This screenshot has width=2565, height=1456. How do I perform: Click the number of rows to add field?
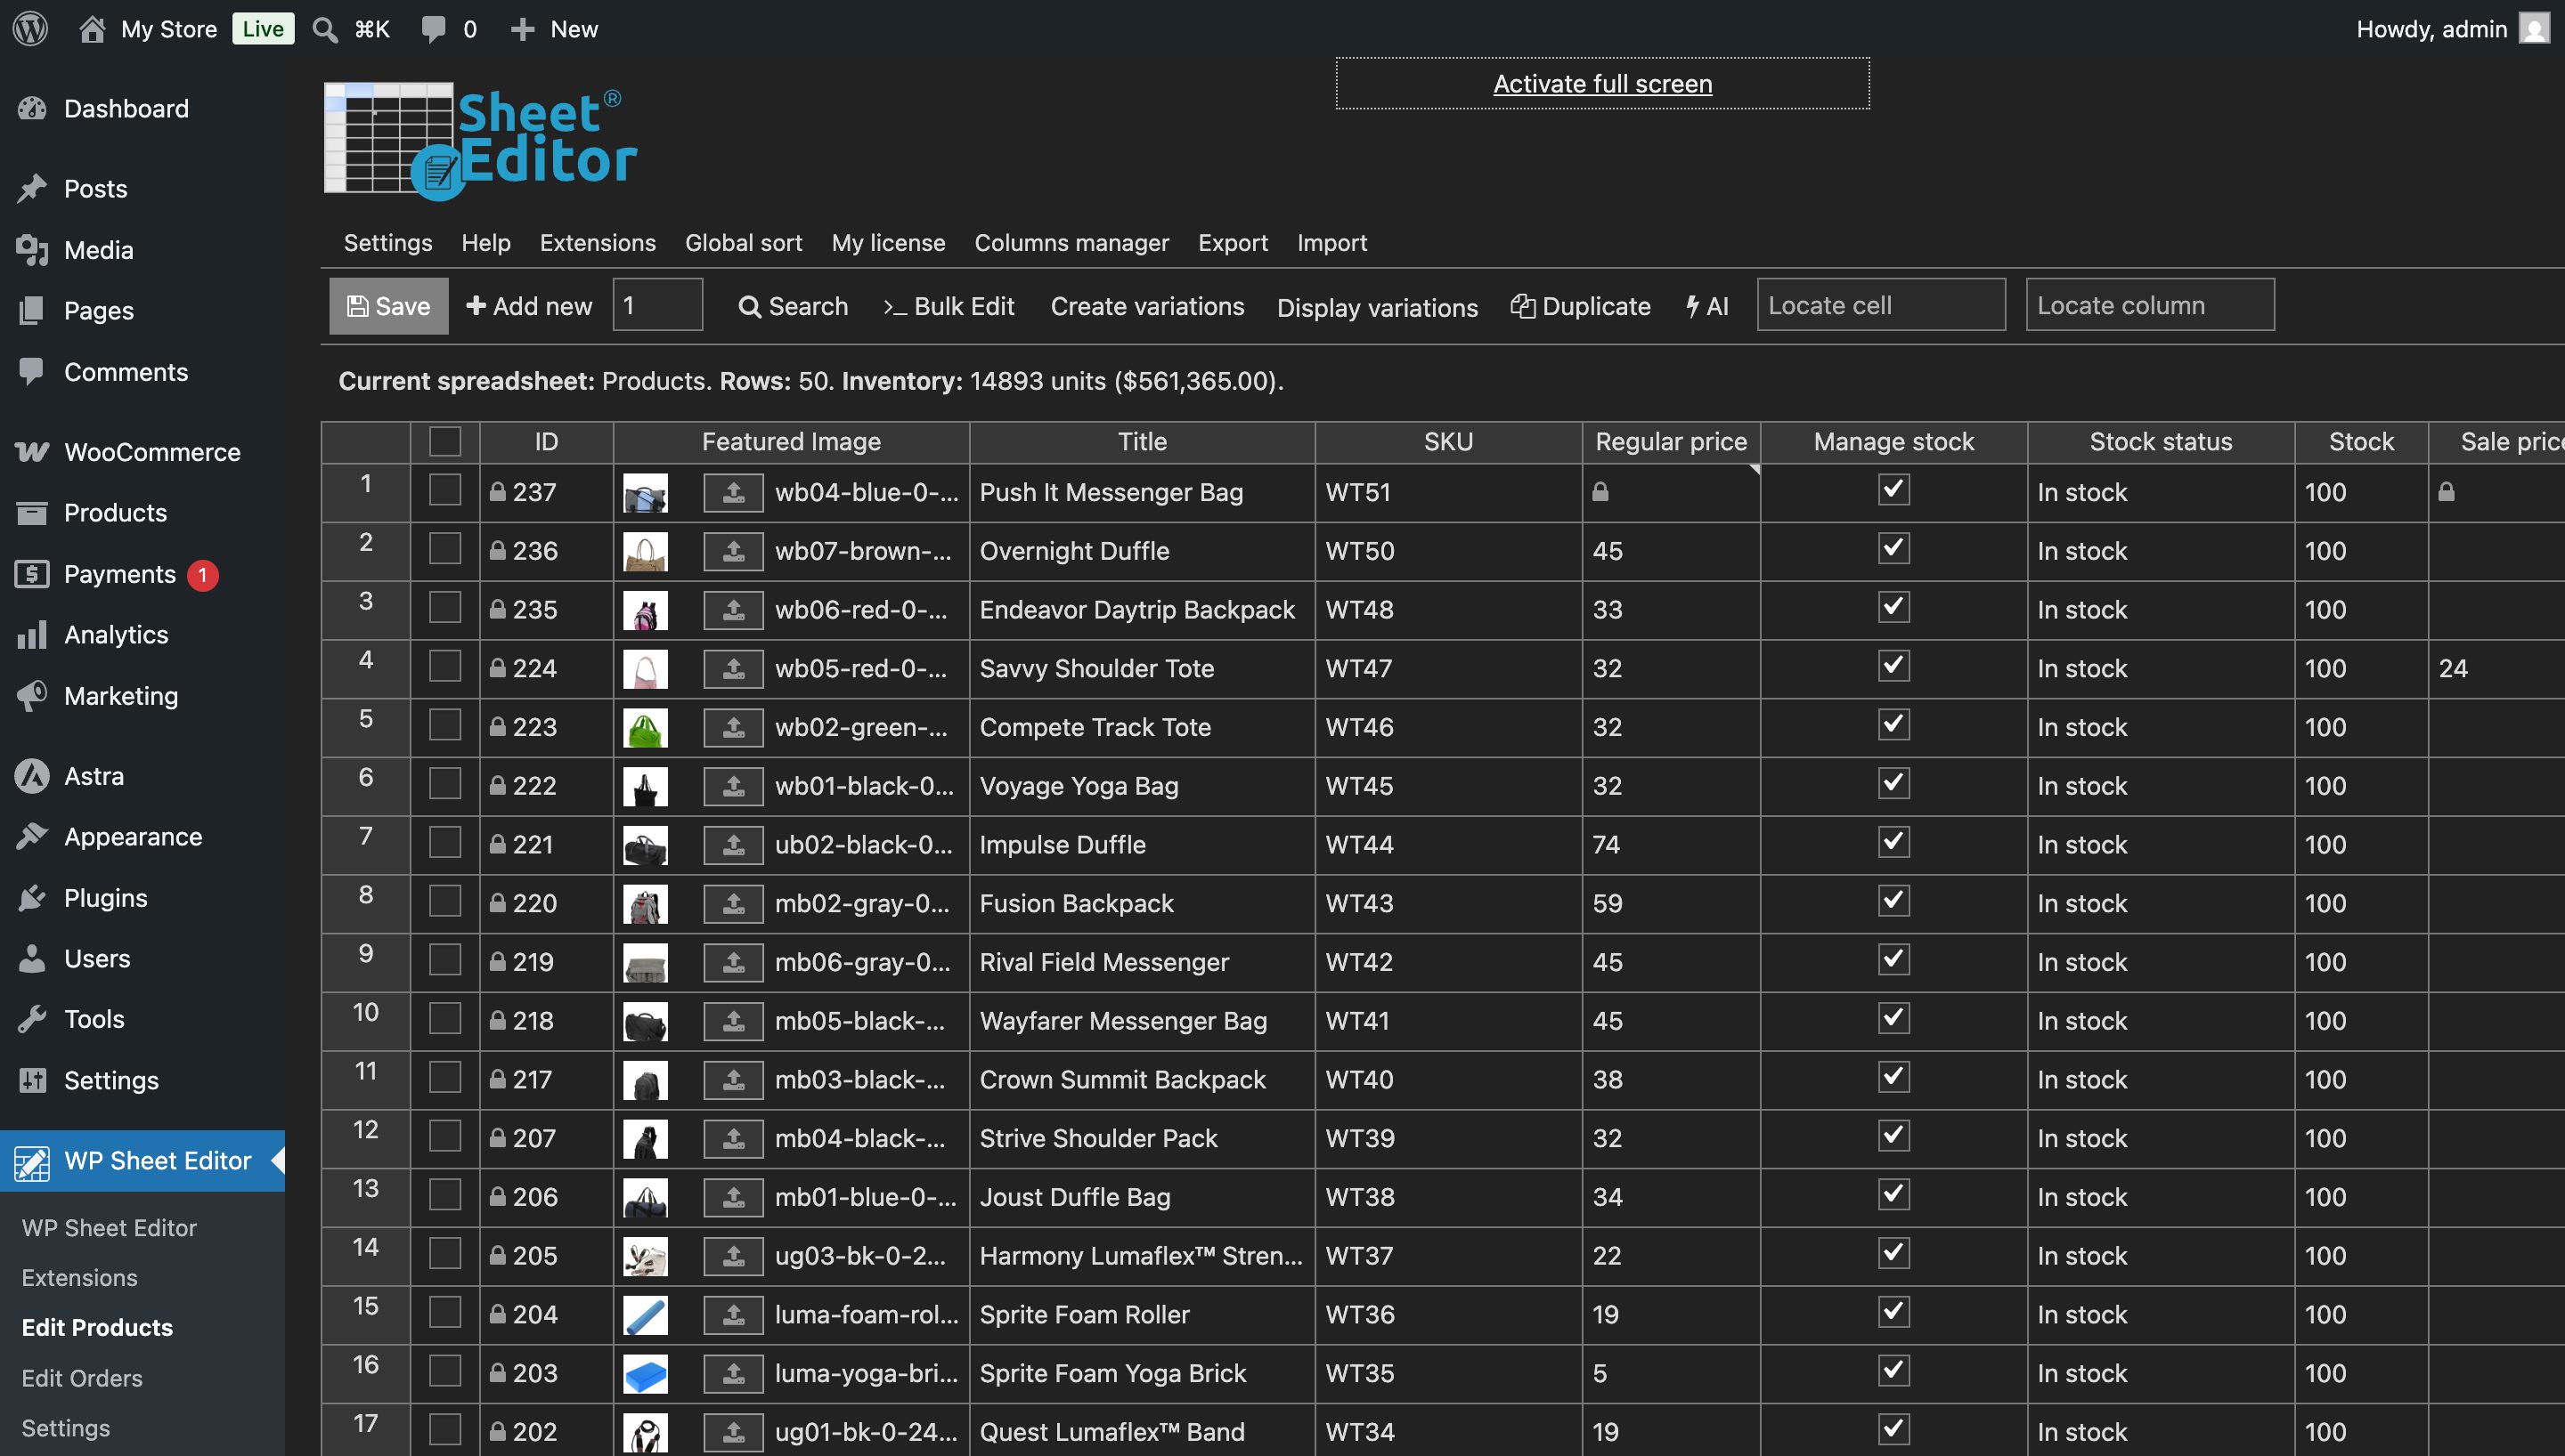pos(657,305)
